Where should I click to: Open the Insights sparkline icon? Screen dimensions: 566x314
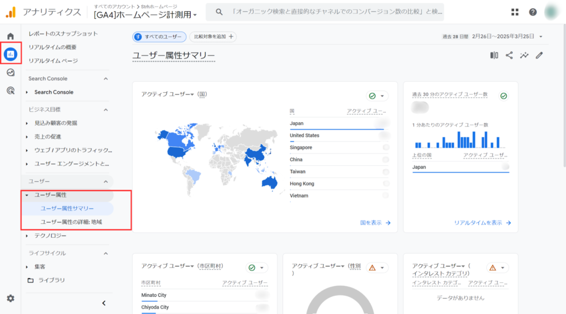[x=524, y=55]
